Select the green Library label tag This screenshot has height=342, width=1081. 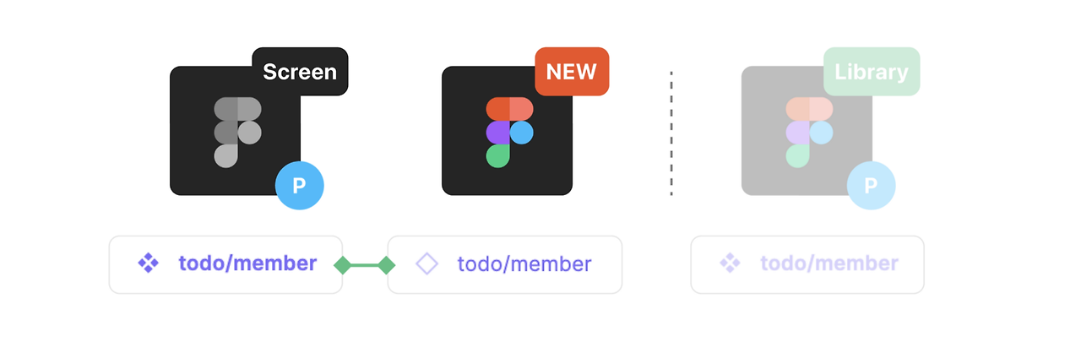(872, 72)
